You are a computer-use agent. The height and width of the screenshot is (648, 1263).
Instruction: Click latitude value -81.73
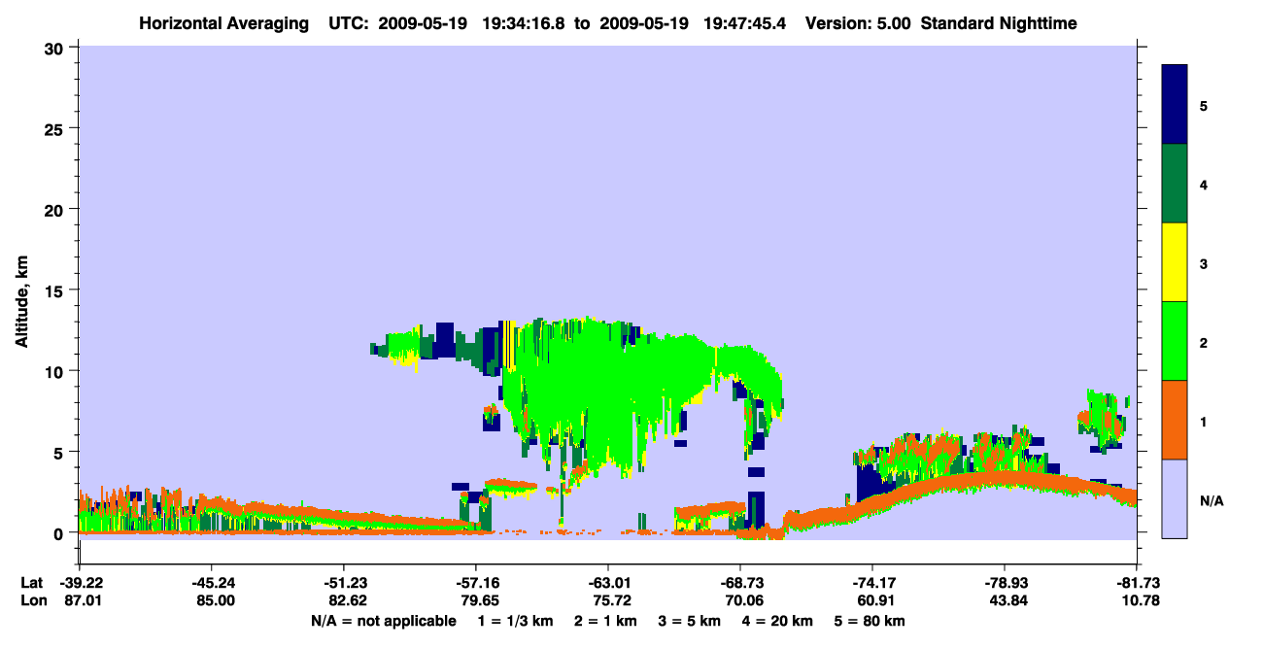pos(1137,583)
